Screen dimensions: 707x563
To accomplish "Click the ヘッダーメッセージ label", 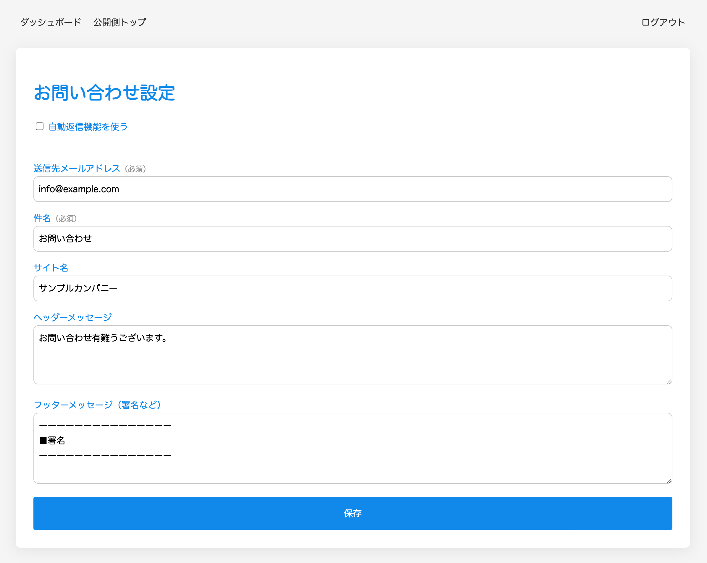I will [72, 317].
